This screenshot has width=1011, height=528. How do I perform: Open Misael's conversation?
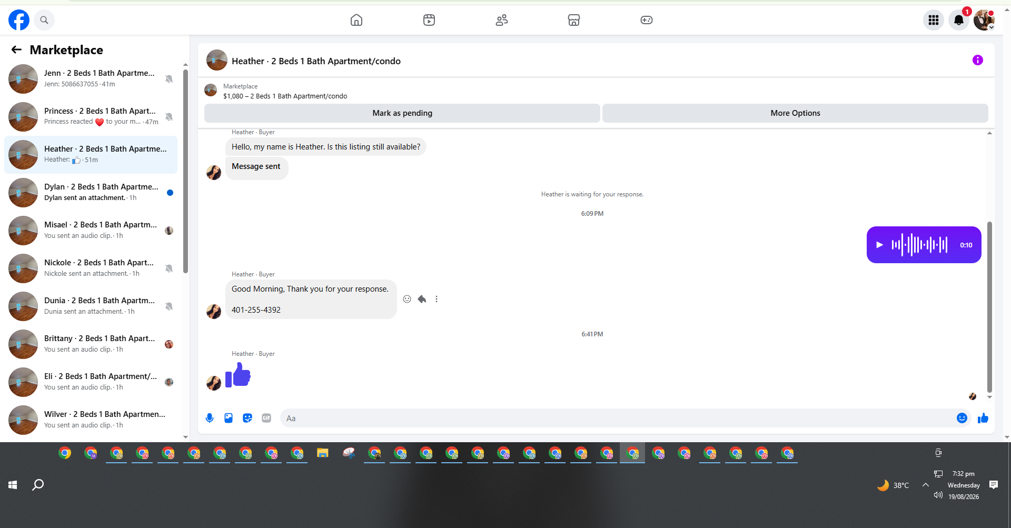click(x=91, y=231)
